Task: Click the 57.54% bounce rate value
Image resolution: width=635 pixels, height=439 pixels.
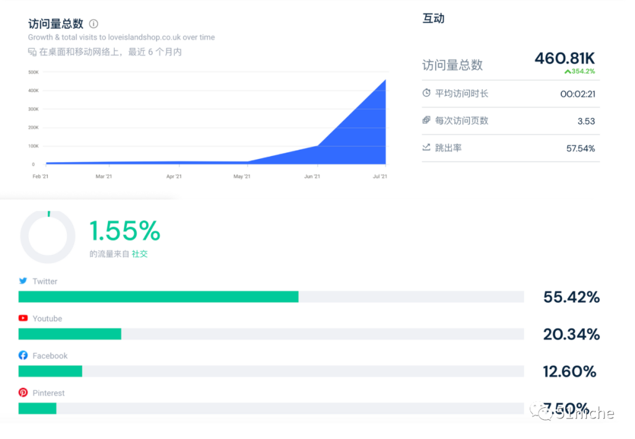Action: pos(581,148)
